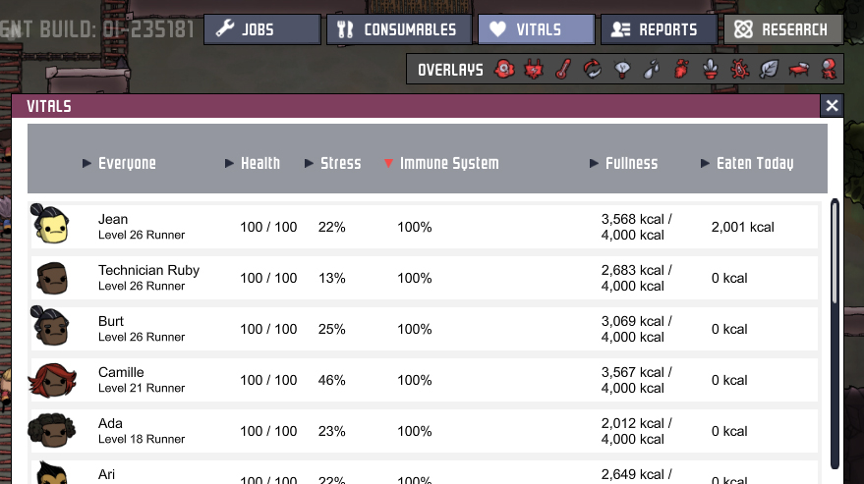The width and height of the screenshot is (864, 484).
Task: Activate the Decor overlay leaf icon
Action: point(769,70)
